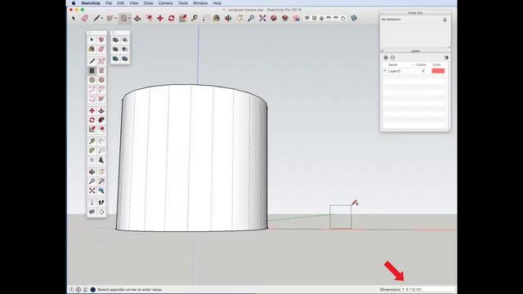This screenshot has height=294, width=523.
Task: Open the SketchUp application menu
Action: [x=91, y=3]
